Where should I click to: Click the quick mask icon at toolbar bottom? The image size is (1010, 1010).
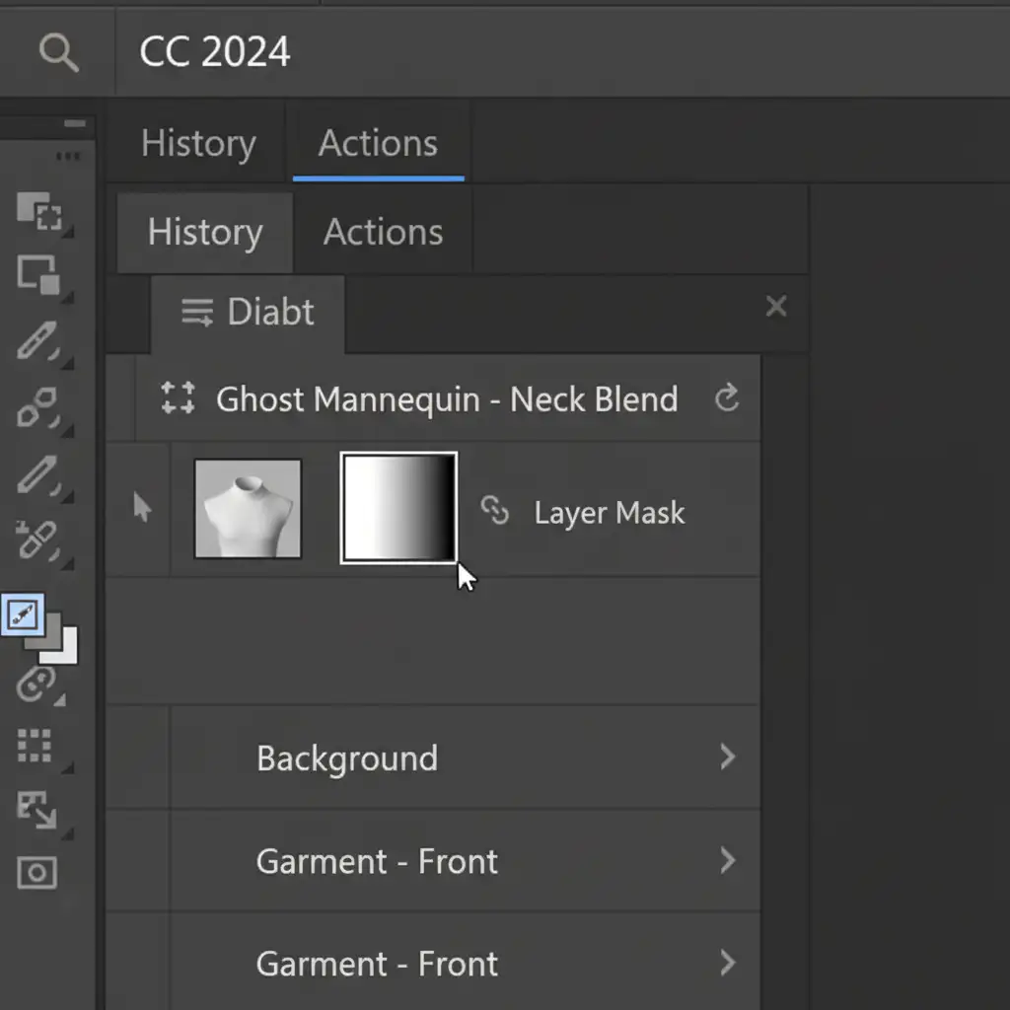click(x=37, y=872)
